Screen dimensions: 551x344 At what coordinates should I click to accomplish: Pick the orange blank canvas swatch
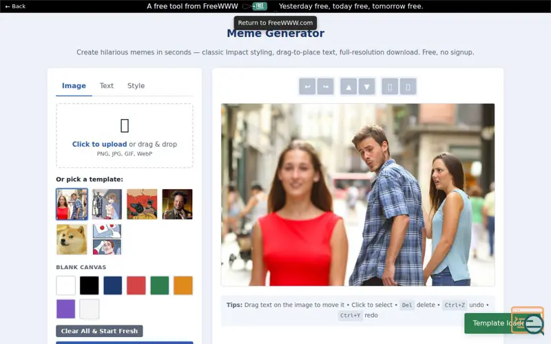click(183, 286)
